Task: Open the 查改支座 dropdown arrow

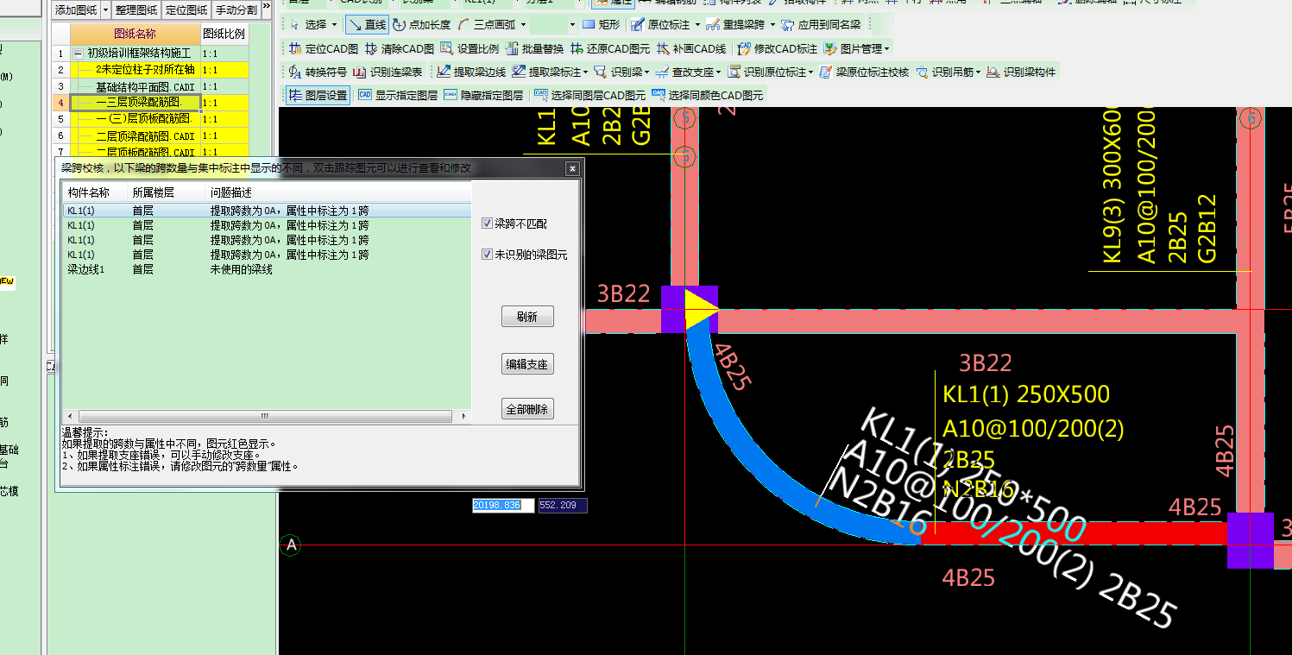Action: [x=719, y=72]
